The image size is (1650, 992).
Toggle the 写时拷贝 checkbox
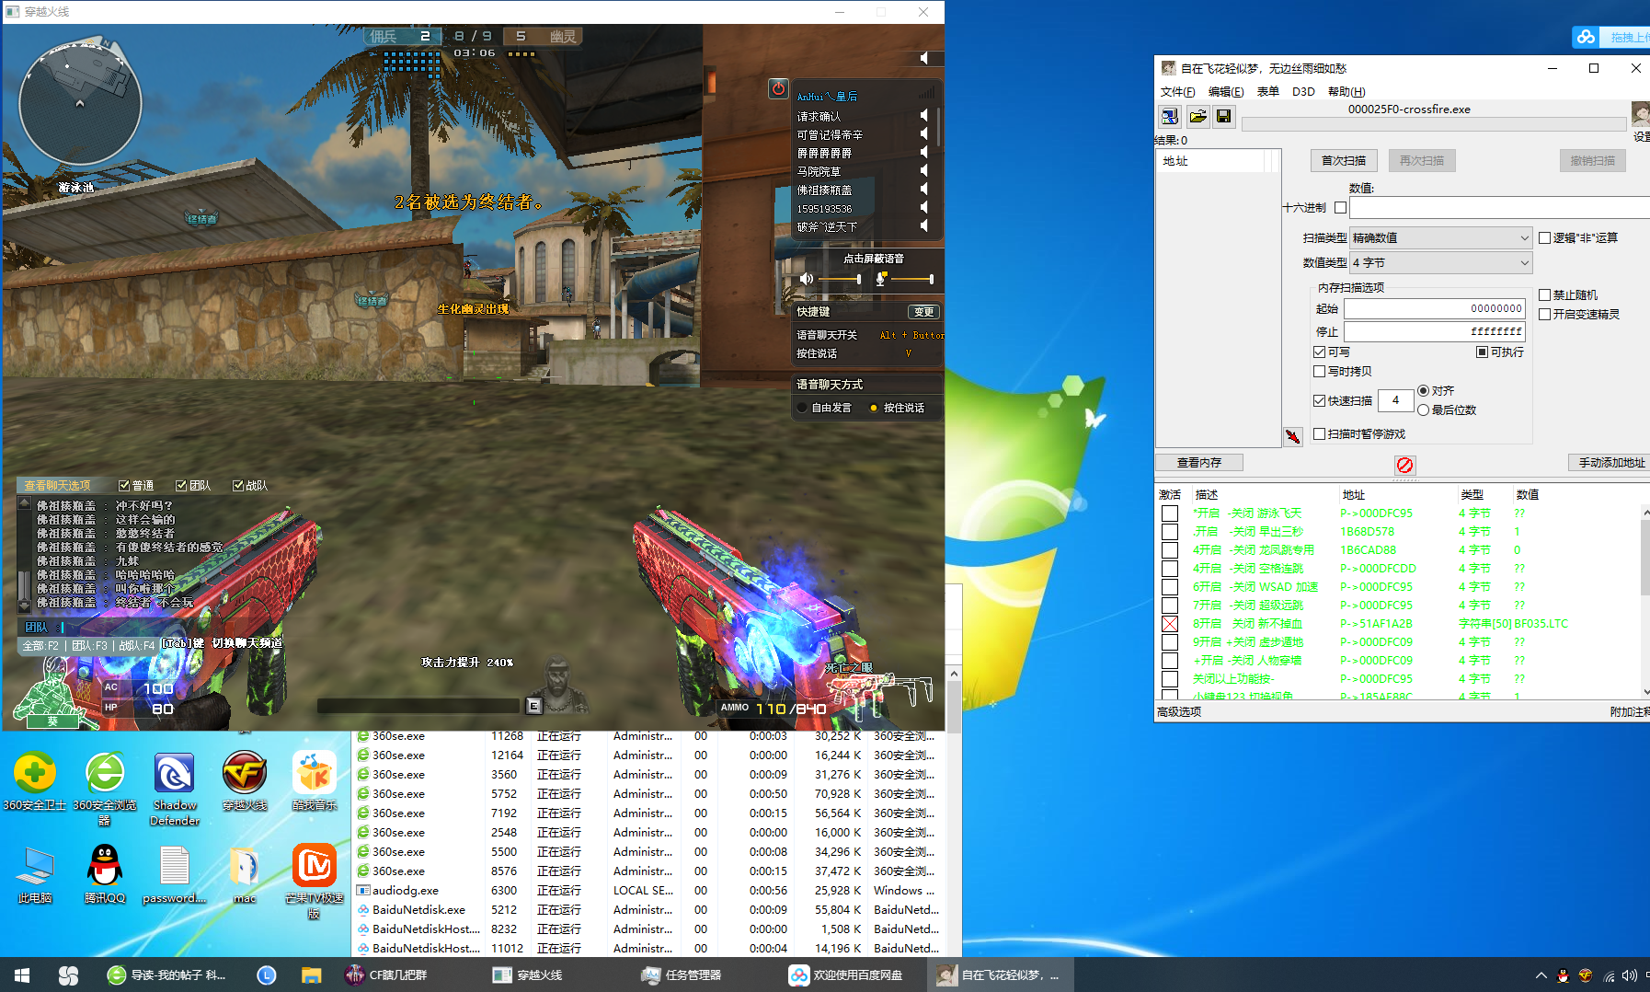click(x=1319, y=371)
